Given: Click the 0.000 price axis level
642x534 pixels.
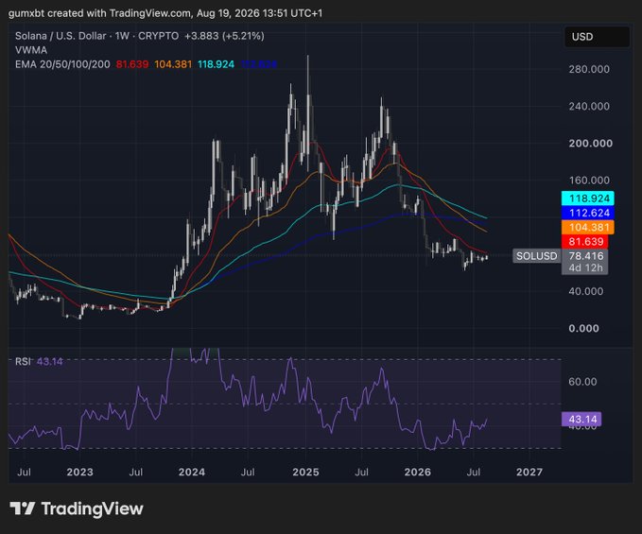Looking at the screenshot, I should click(x=583, y=328).
